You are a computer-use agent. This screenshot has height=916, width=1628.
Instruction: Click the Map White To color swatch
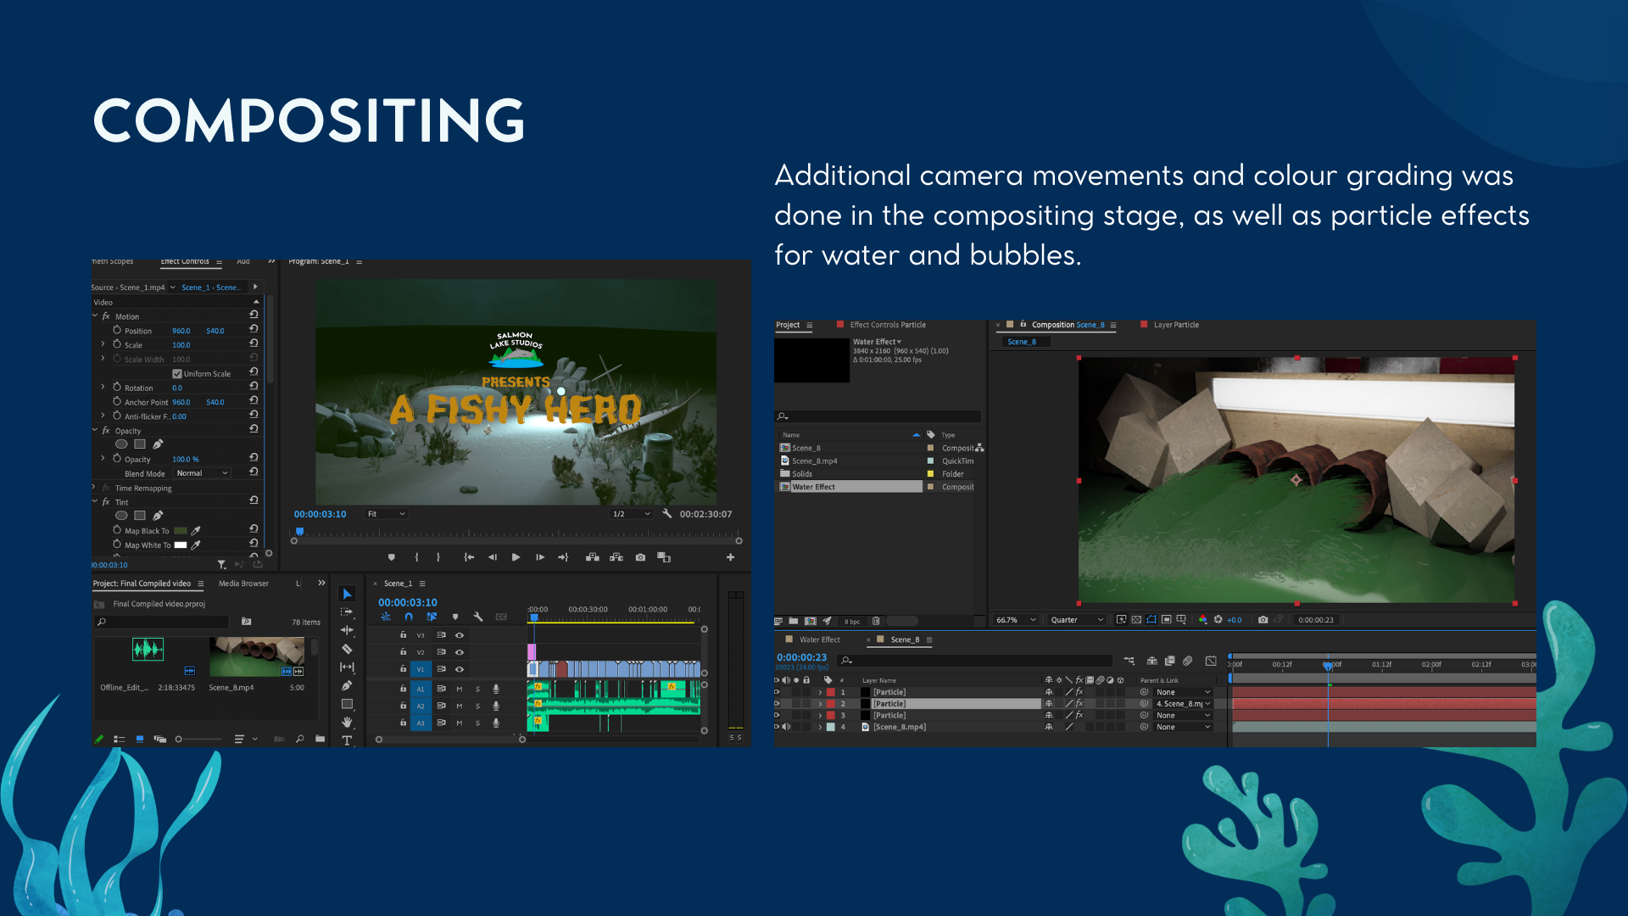click(180, 545)
